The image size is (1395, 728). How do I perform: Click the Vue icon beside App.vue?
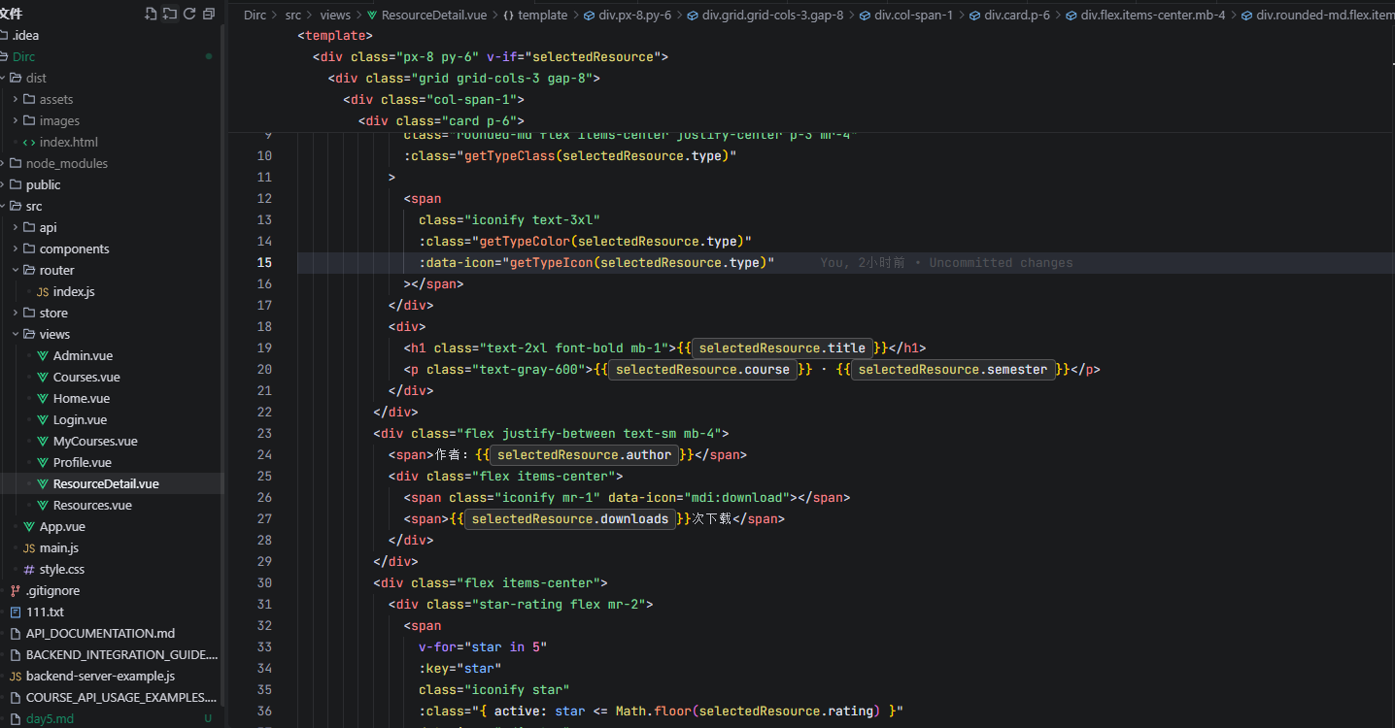point(29,527)
